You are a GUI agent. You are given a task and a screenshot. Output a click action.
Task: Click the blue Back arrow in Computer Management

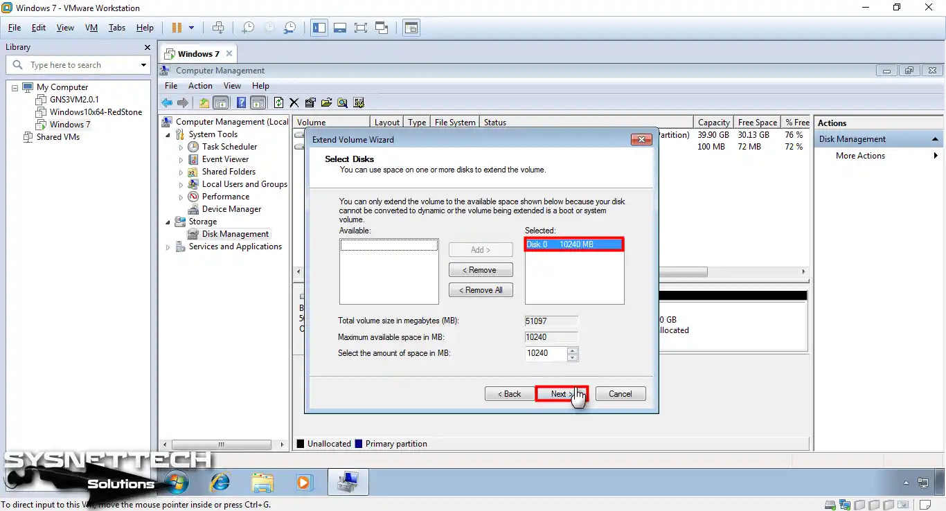[x=167, y=102]
